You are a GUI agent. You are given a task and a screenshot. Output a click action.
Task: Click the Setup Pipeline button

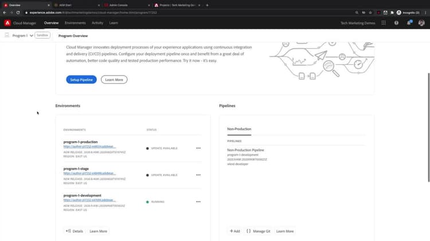[x=81, y=80]
